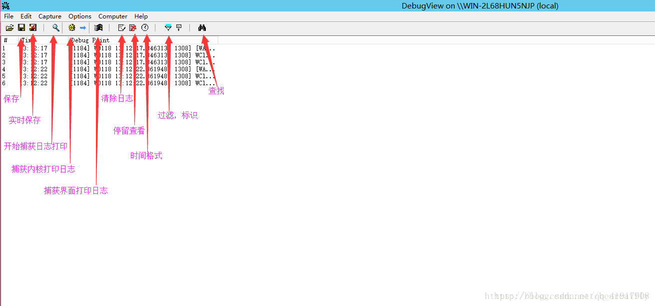Select log row number 5
The image size is (655, 306).
tap(109, 76)
